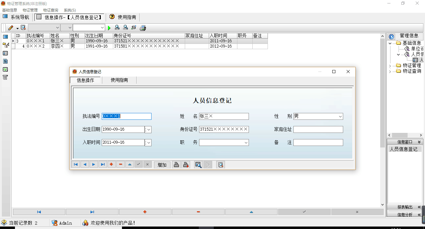Open the arrow dropdown next to the pencil tool
Viewport: 425px width, 229px height.
coord(17,28)
